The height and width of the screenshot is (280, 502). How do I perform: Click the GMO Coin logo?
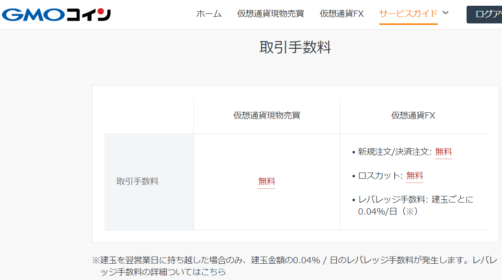(x=56, y=14)
